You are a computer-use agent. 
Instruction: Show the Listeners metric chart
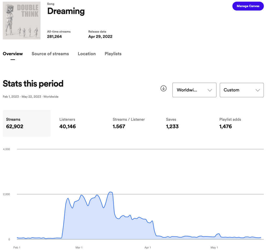point(68,123)
